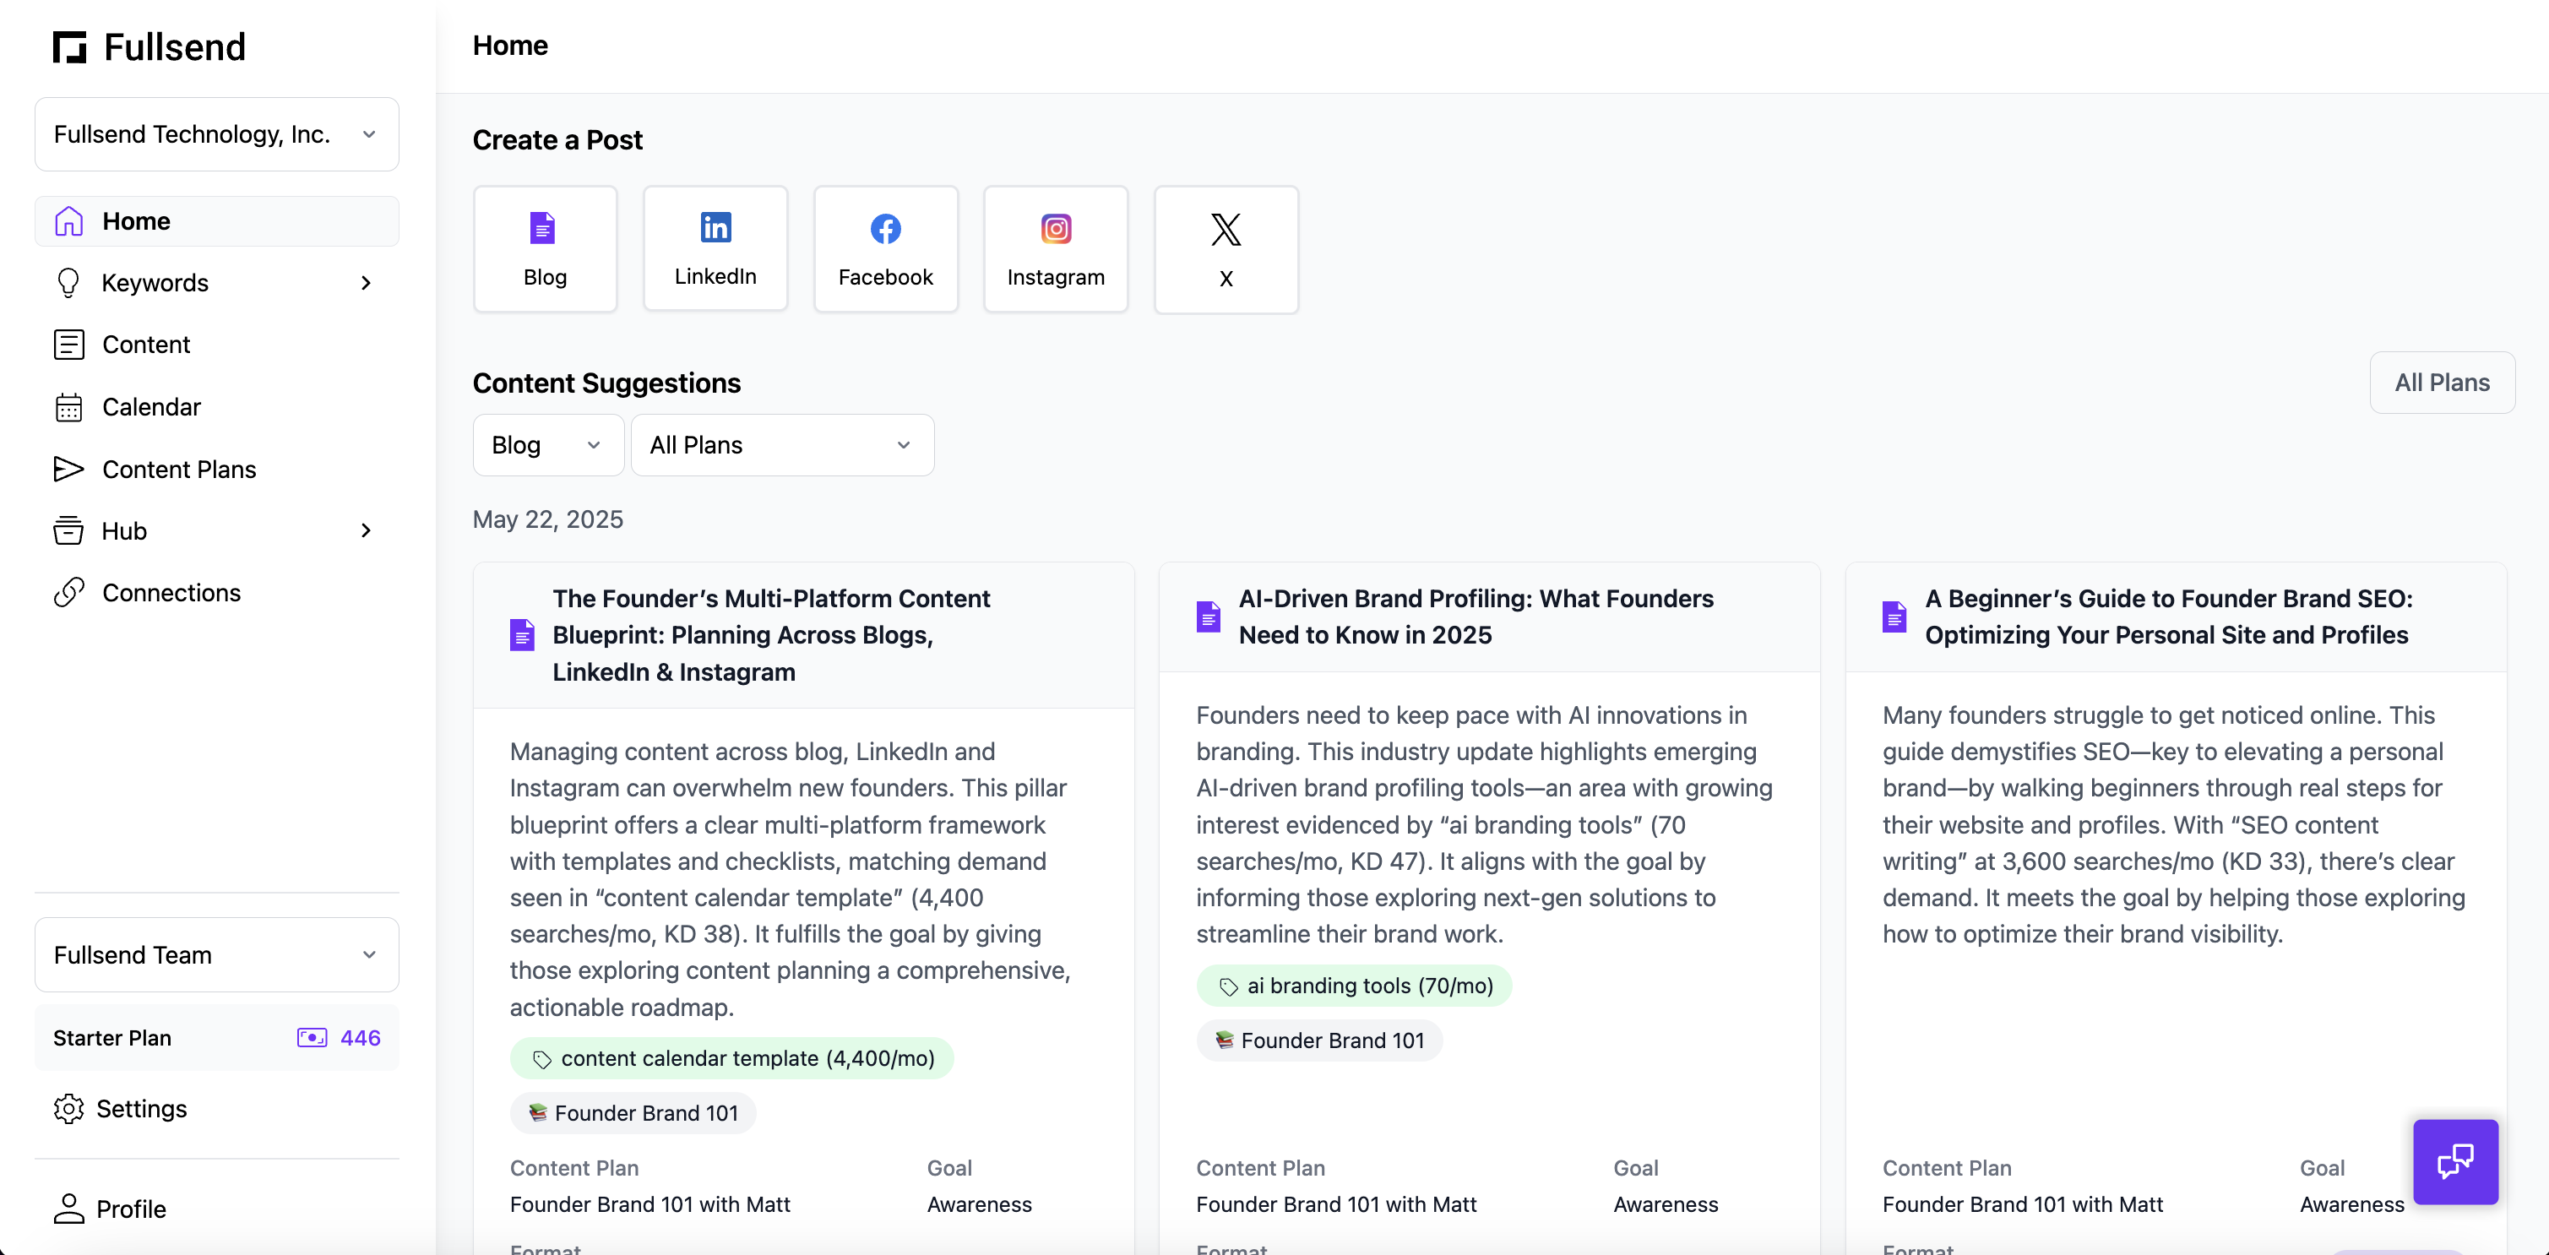Viewport: 2549px width, 1255px height.
Task: Expand the All Plans filter dropdown
Action: click(782, 444)
